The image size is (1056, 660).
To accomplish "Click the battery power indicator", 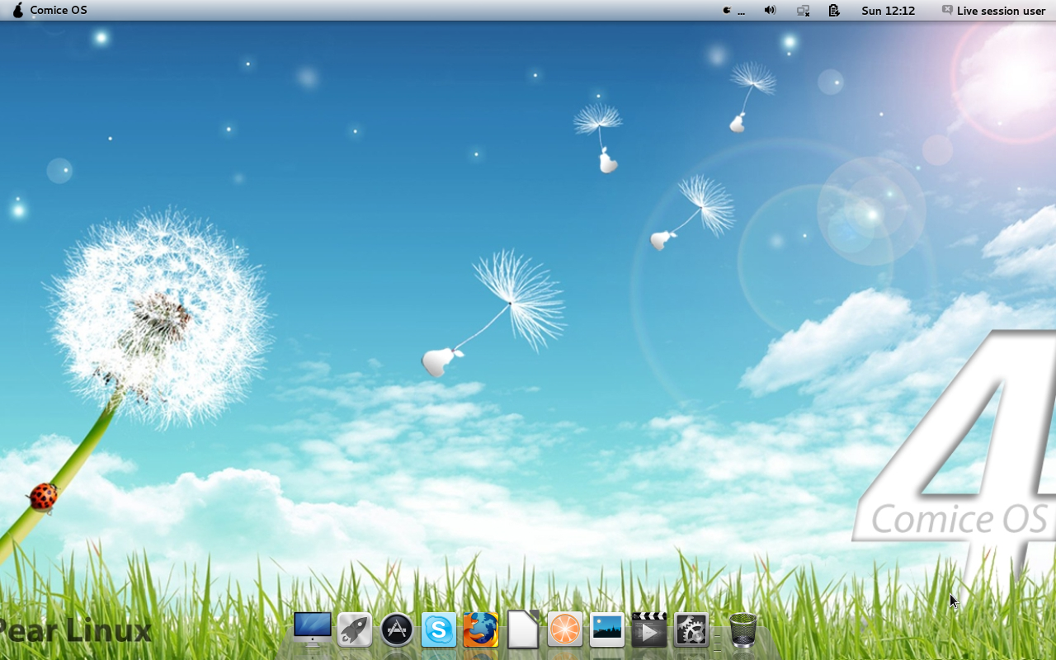I will [x=834, y=11].
